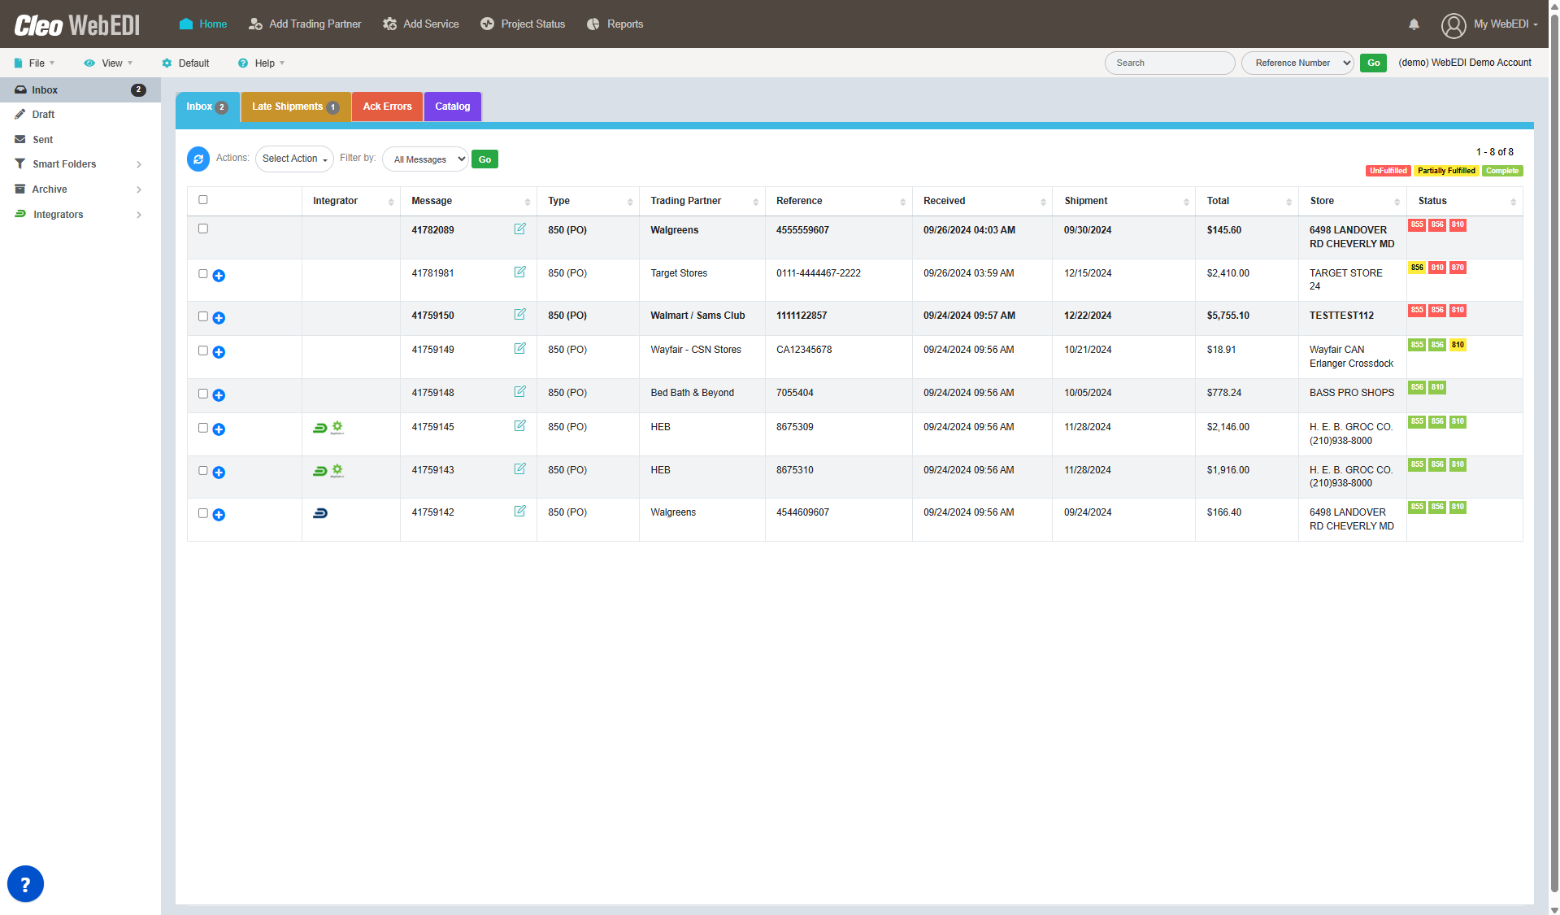Click yellow 856 status badge for Target Stores
Image resolution: width=1560 pixels, height=915 pixels.
[1417, 268]
